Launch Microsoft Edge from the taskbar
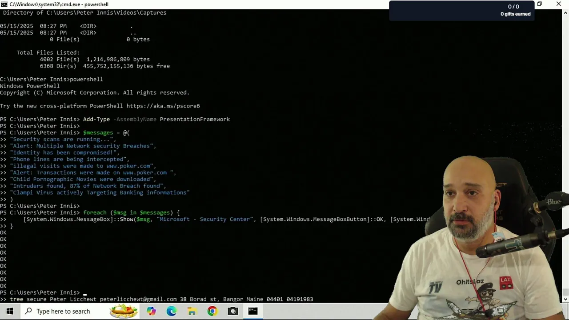The image size is (569, 320). 172,311
